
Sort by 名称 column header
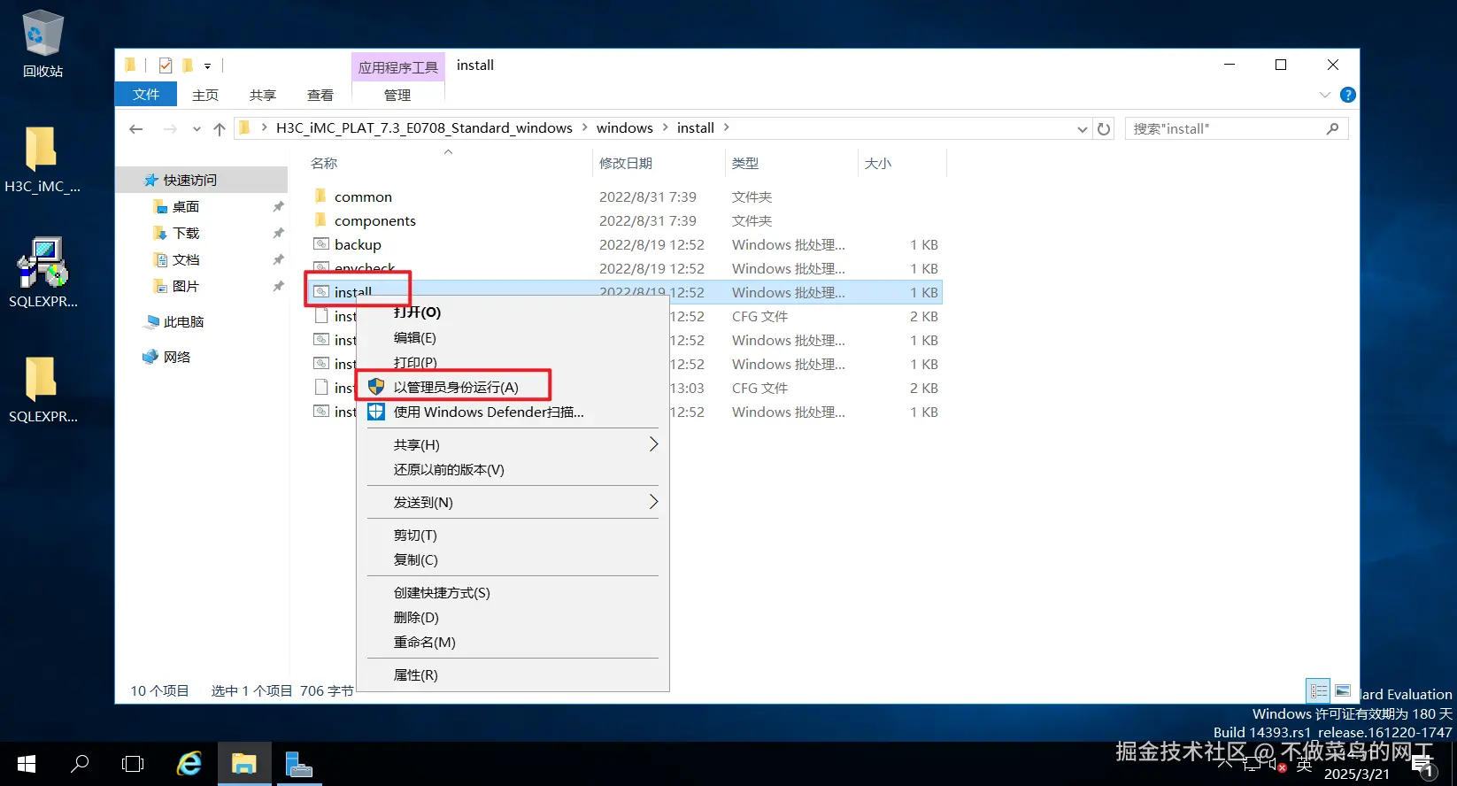click(448, 163)
